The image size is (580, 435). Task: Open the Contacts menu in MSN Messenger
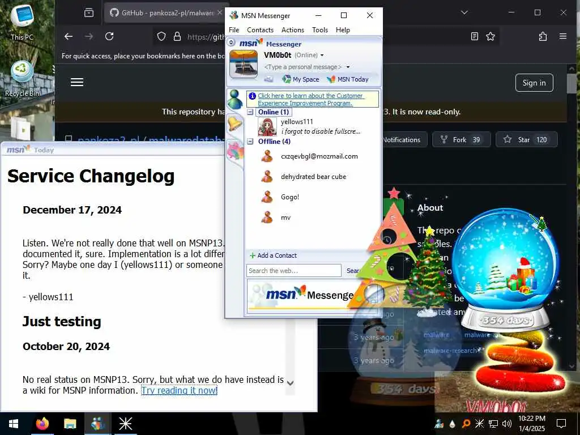click(260, 30)
